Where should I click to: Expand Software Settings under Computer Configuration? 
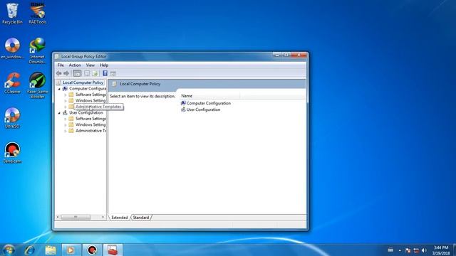(66, 95)
